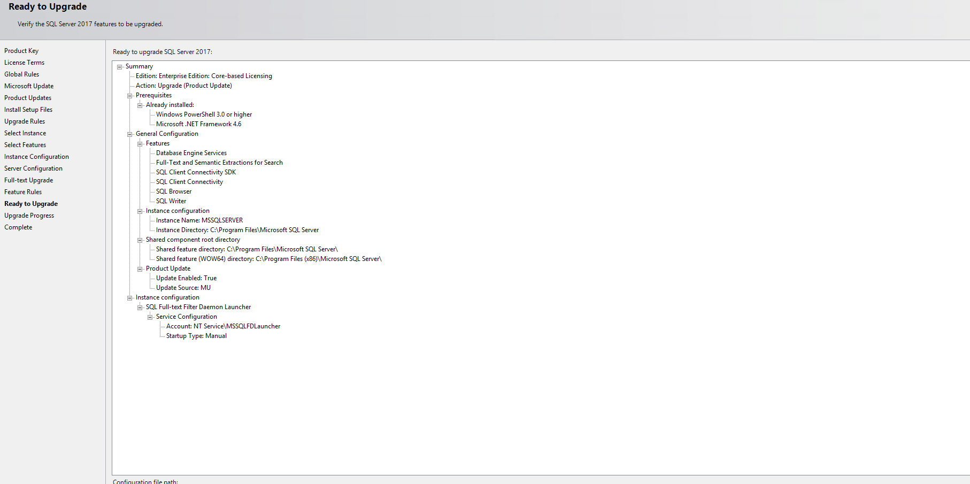This screenshot has width=970, height=484.
Task: Go to Instance Configuration in sidebar
Action: [x=36, y=157]
